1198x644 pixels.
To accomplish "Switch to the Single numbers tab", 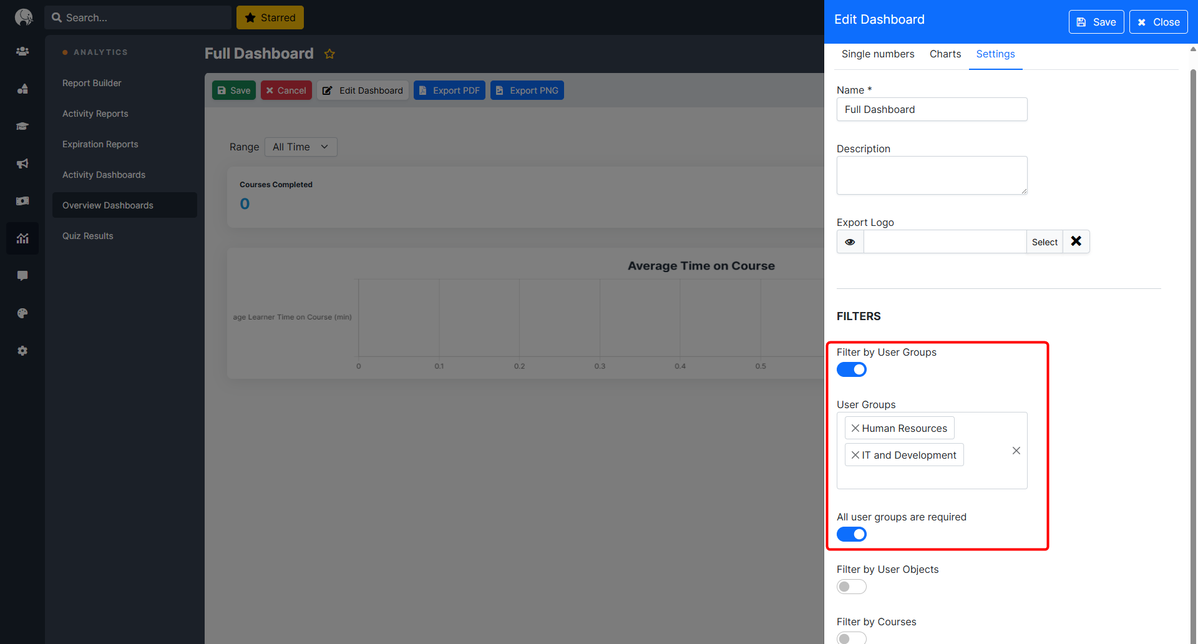I will 877,54.
